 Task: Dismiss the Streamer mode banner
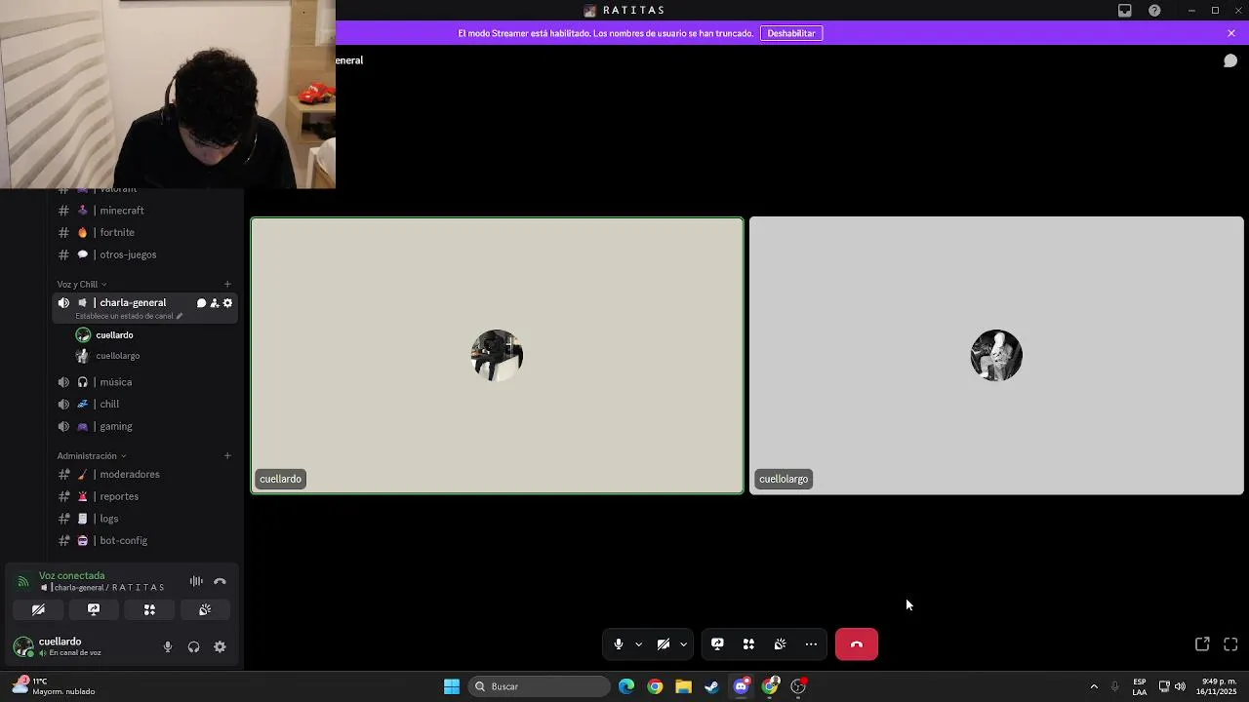click(1231, 33)
